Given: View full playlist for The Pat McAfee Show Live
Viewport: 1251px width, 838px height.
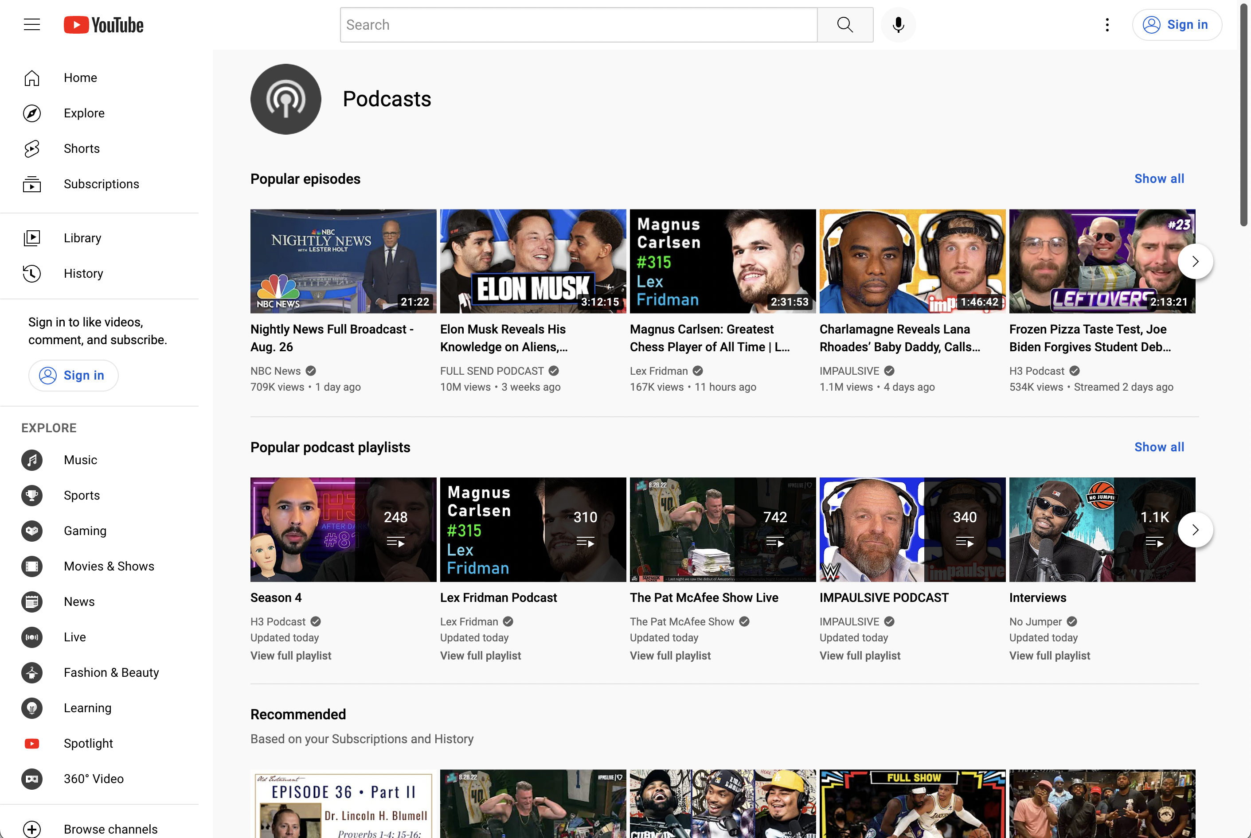Looking at the screenshot, I should tap(670, 655).
